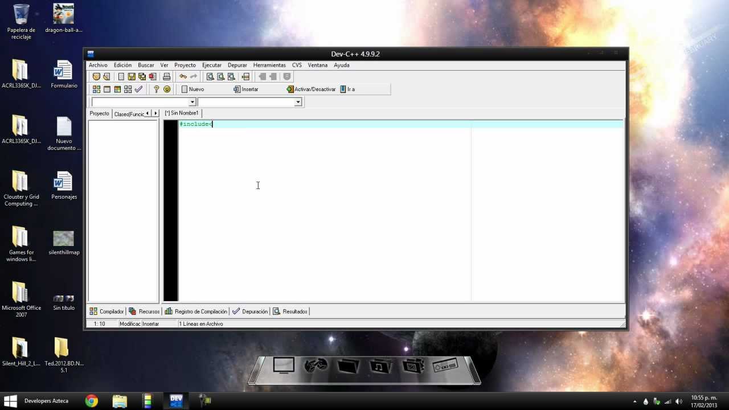Click the Find Next magnifier icon
Viewport: 729px width, 410px height.
click(231, 76)
